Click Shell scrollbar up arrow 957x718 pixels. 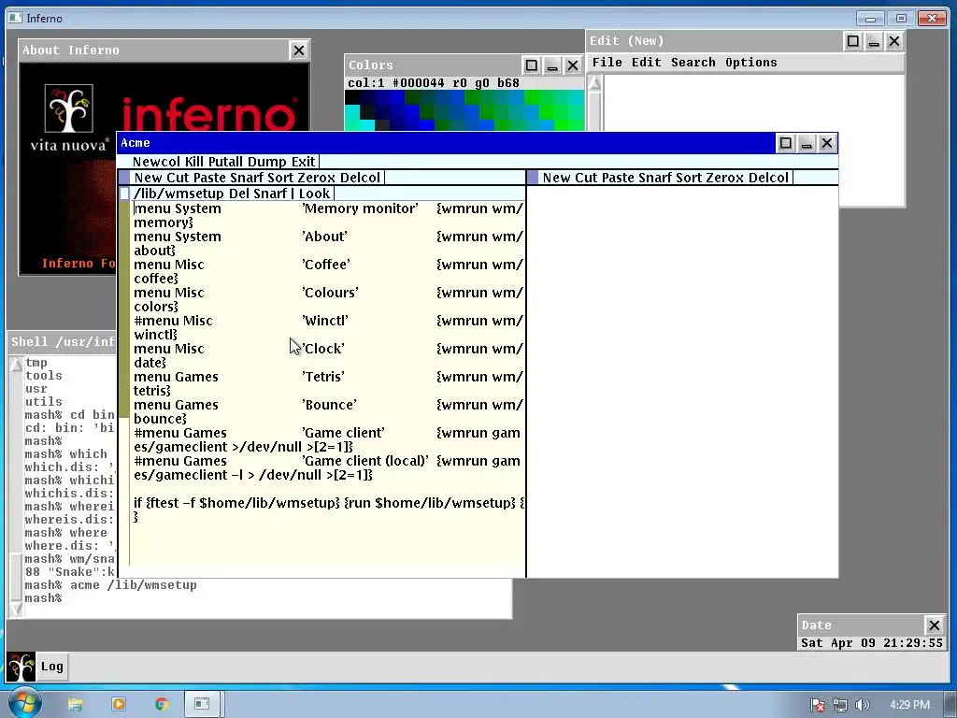click(x=17, y=366)
